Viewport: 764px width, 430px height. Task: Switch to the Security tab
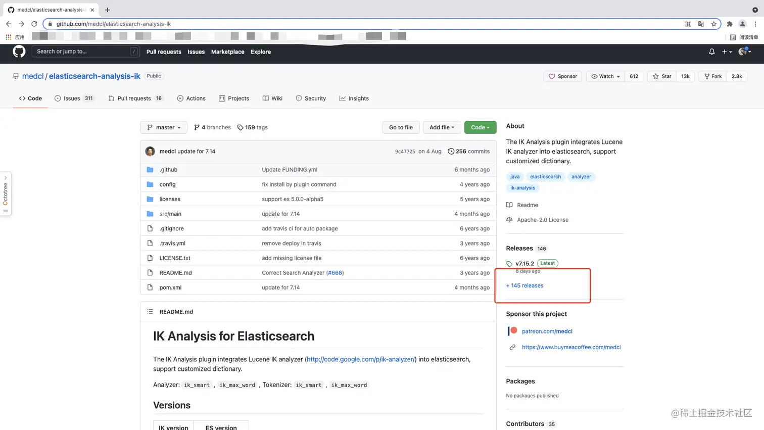(x=311, y=99)
